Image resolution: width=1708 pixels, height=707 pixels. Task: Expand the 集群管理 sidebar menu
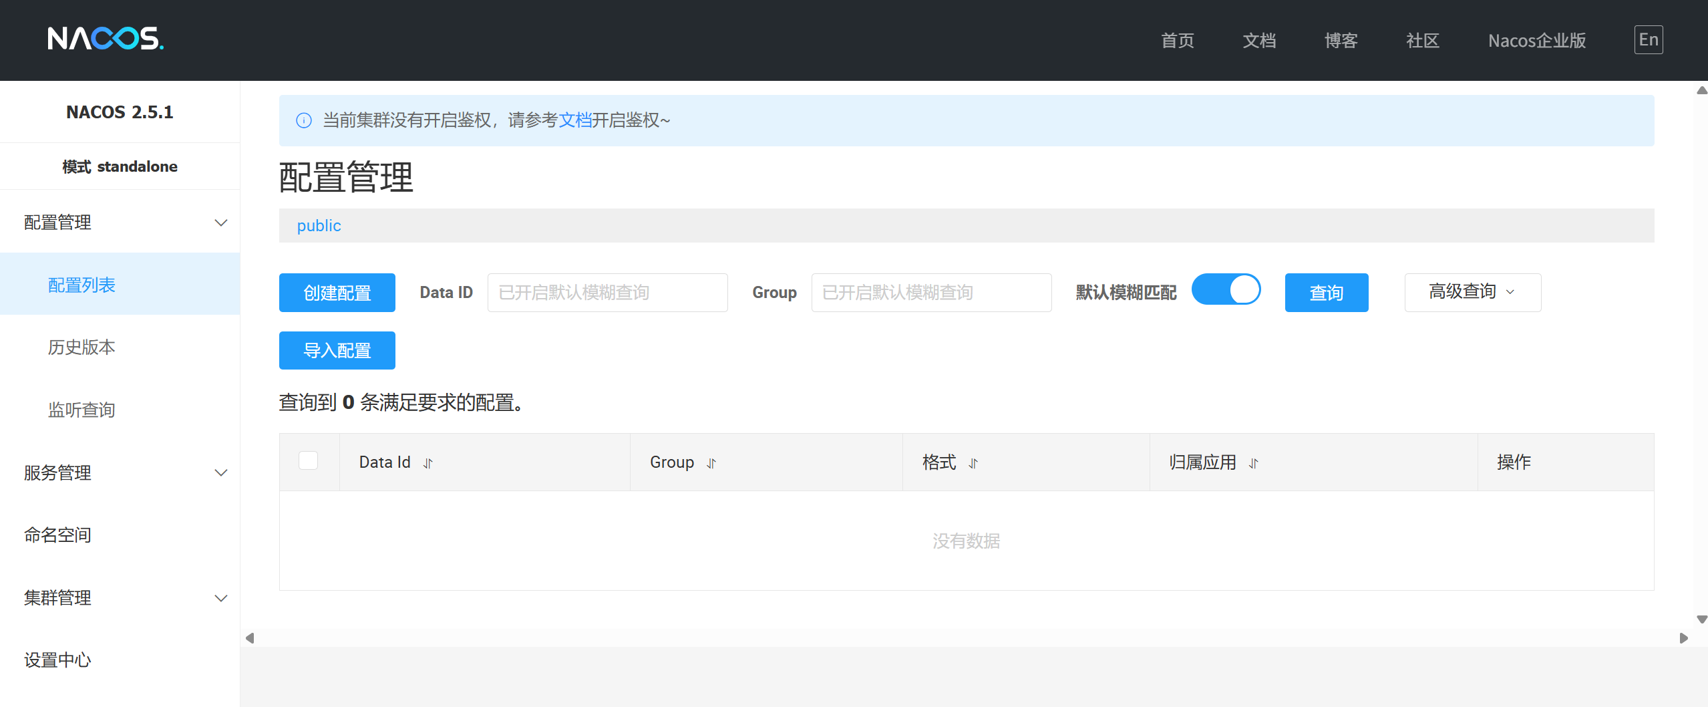pyautogui.click(x=120, y=597)
